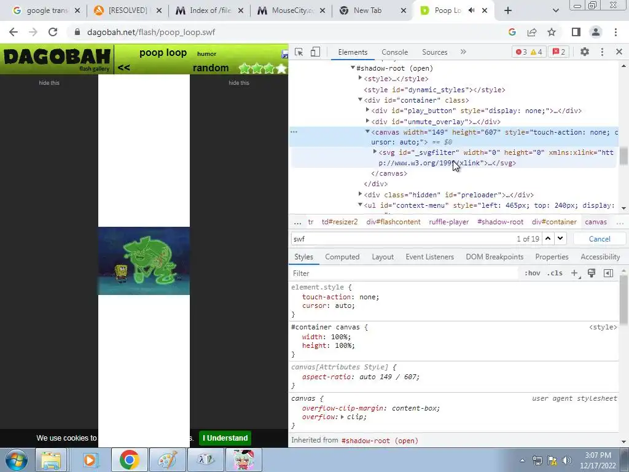
Task: Open tab search dropdown
Action: 555,10
